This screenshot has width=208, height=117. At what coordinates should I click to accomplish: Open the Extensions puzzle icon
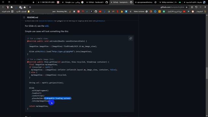pos(12,7)
